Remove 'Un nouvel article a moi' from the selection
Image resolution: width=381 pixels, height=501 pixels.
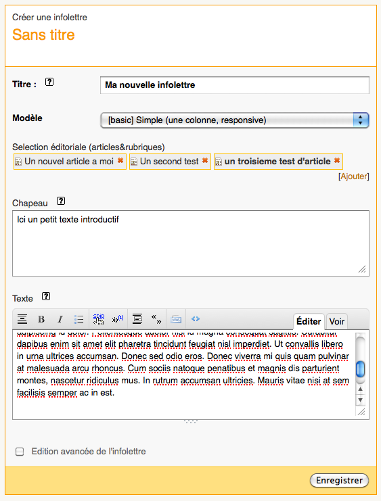click(x=120, y=161)
